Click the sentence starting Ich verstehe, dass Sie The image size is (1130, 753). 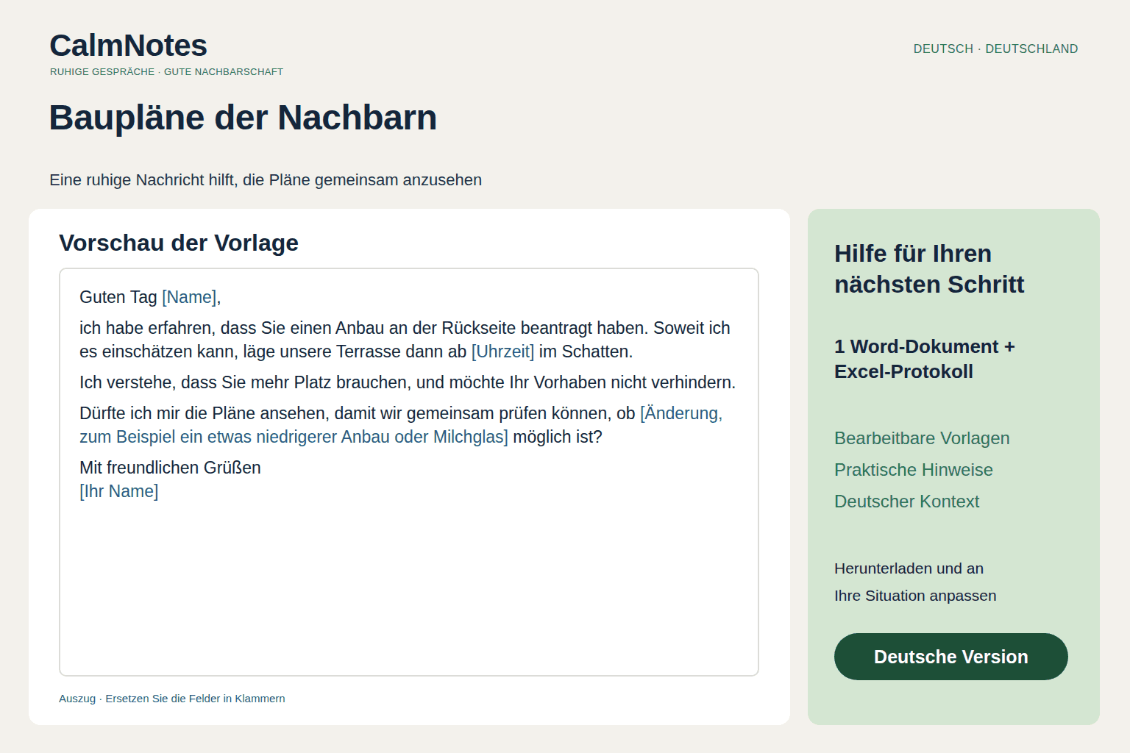(408, 382)
